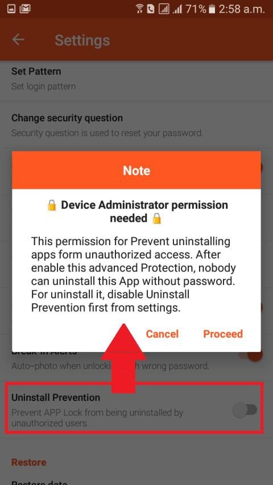Viewport: 273px width, 485px height.
Task: Tap Proceed to grant admin permission
Action: (223, 334)
